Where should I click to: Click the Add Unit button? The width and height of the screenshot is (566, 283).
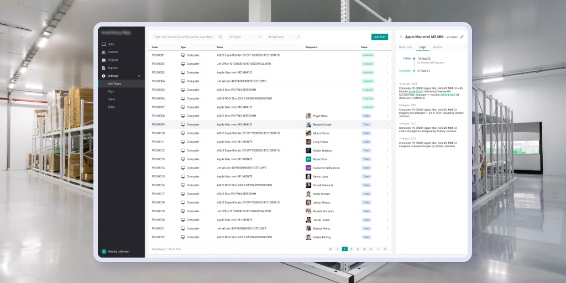click(380, 37)
